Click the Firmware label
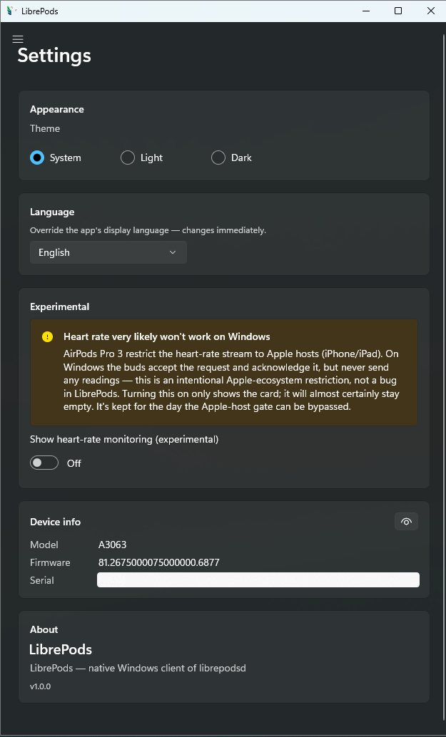 click(50, 562)
